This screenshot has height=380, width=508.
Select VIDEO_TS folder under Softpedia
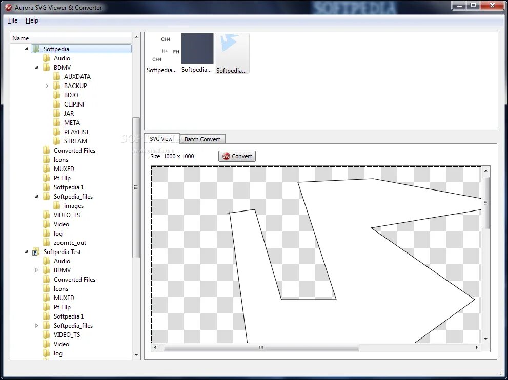pos(67,215)
